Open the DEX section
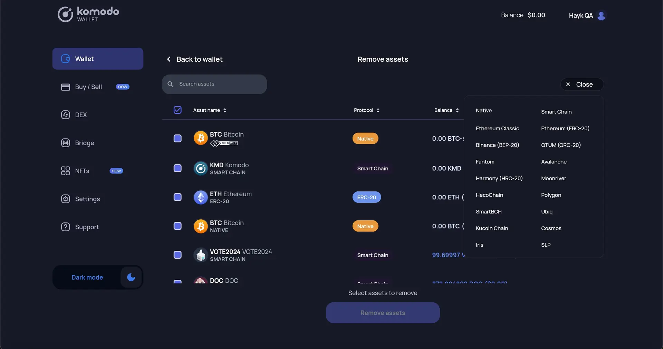Screen dimensions: 663x349 pyautogui.click(x=81, y=115)
